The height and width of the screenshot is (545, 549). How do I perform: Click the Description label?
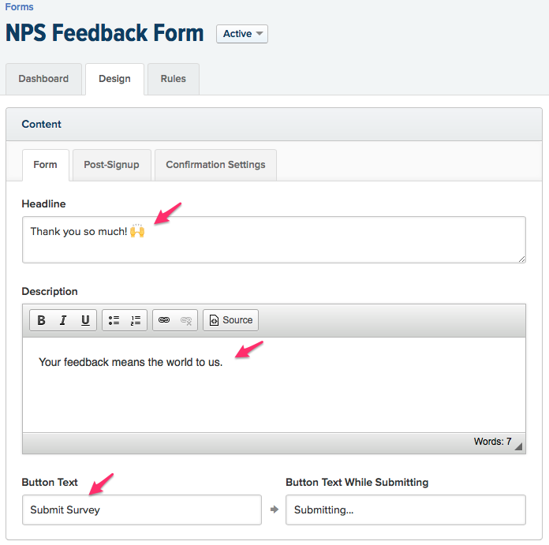pyautogui.click(x=50, y=291)
